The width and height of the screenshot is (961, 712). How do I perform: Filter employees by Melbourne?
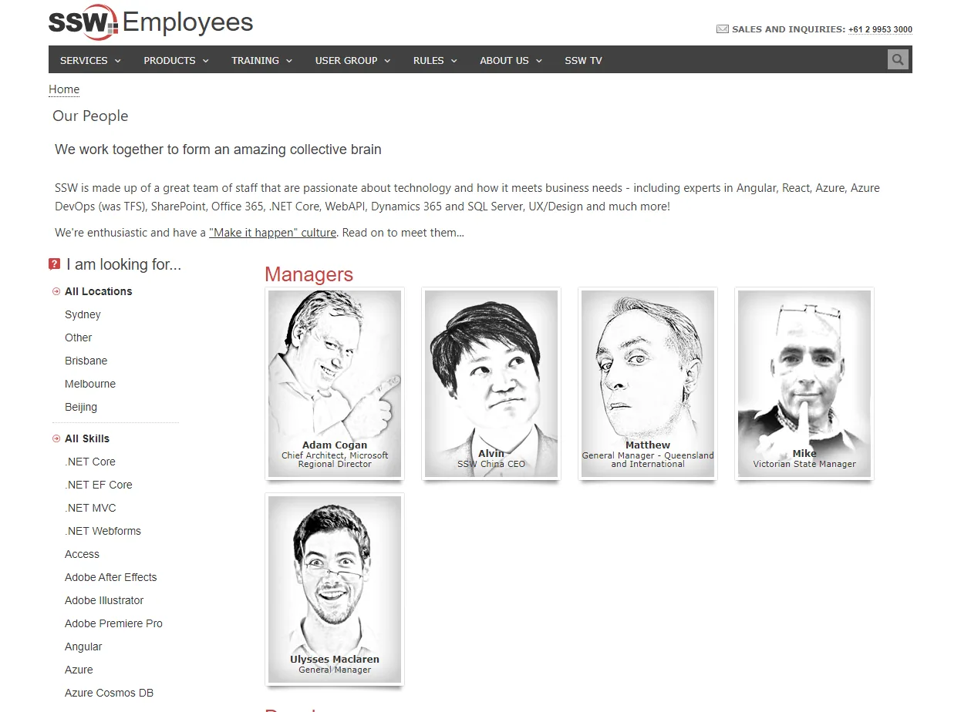click(x=90, y=384)
